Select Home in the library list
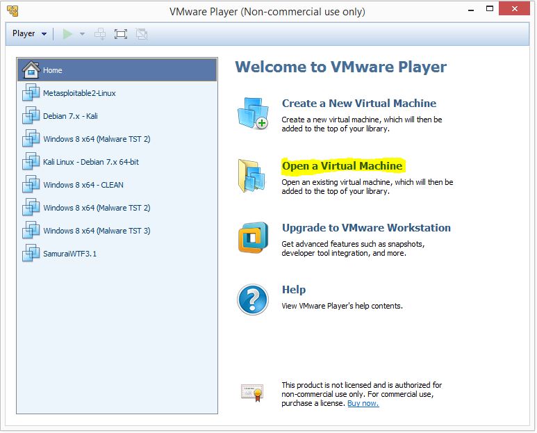 tap(117, 70)
